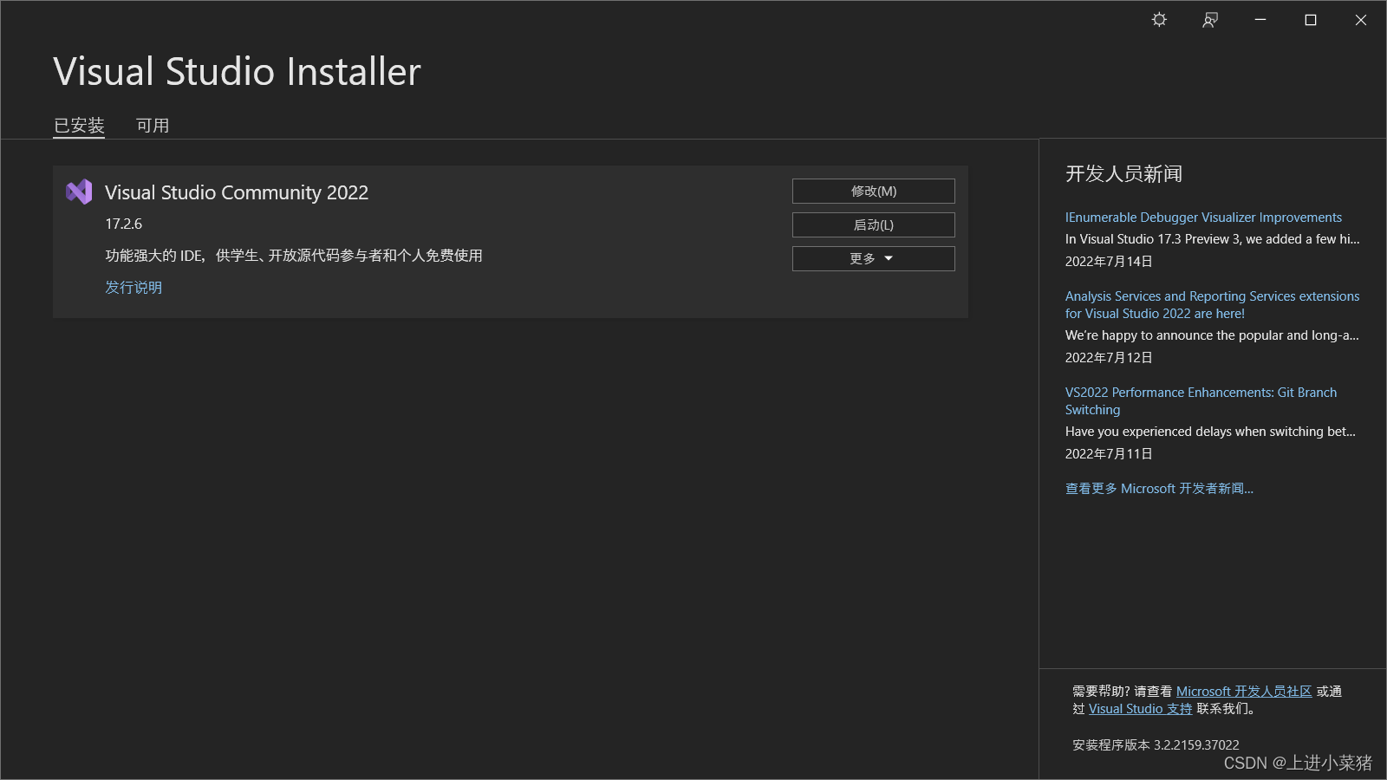Click the Visual Studio Installer title
The height and width of the screenshot is (780, 1387).
pos(237,71)
